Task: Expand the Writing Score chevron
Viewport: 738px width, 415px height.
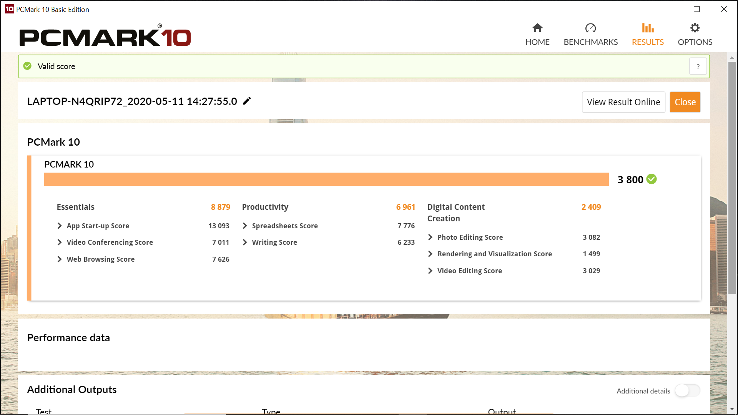Action: (x=245, y=242)
